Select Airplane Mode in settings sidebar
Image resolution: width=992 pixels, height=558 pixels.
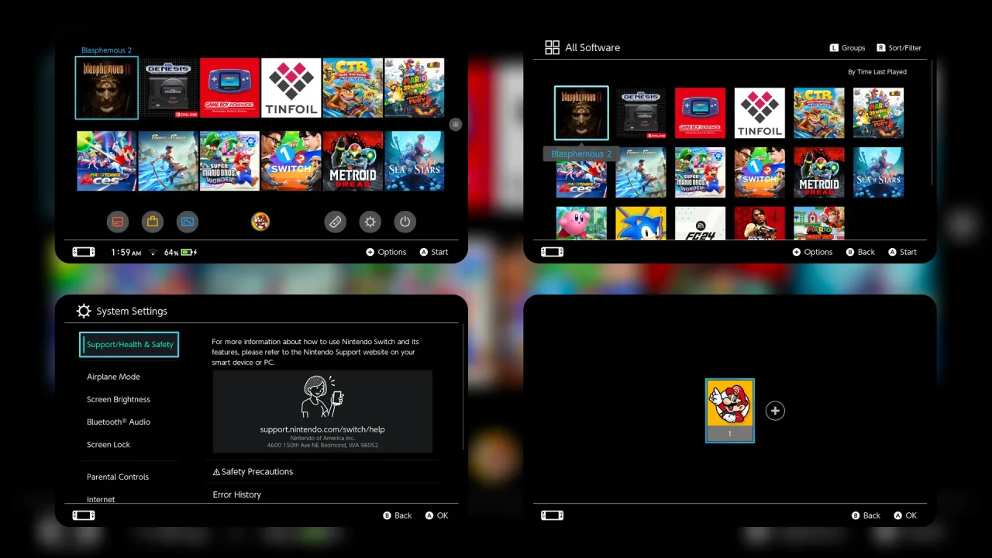[113, 377]
